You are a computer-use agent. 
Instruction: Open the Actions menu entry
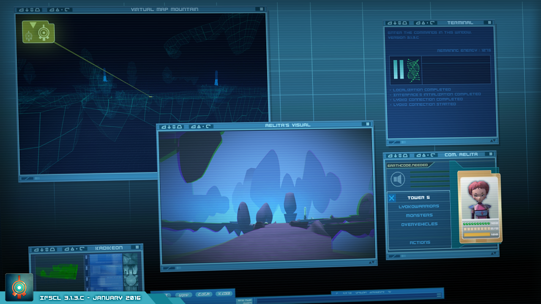[420, 242]
